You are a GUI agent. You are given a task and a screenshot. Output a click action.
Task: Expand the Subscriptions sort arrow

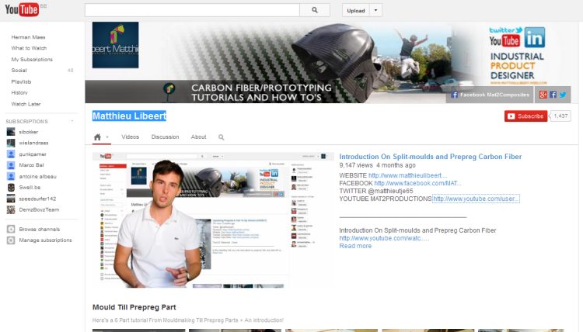[x=72, y=121]
